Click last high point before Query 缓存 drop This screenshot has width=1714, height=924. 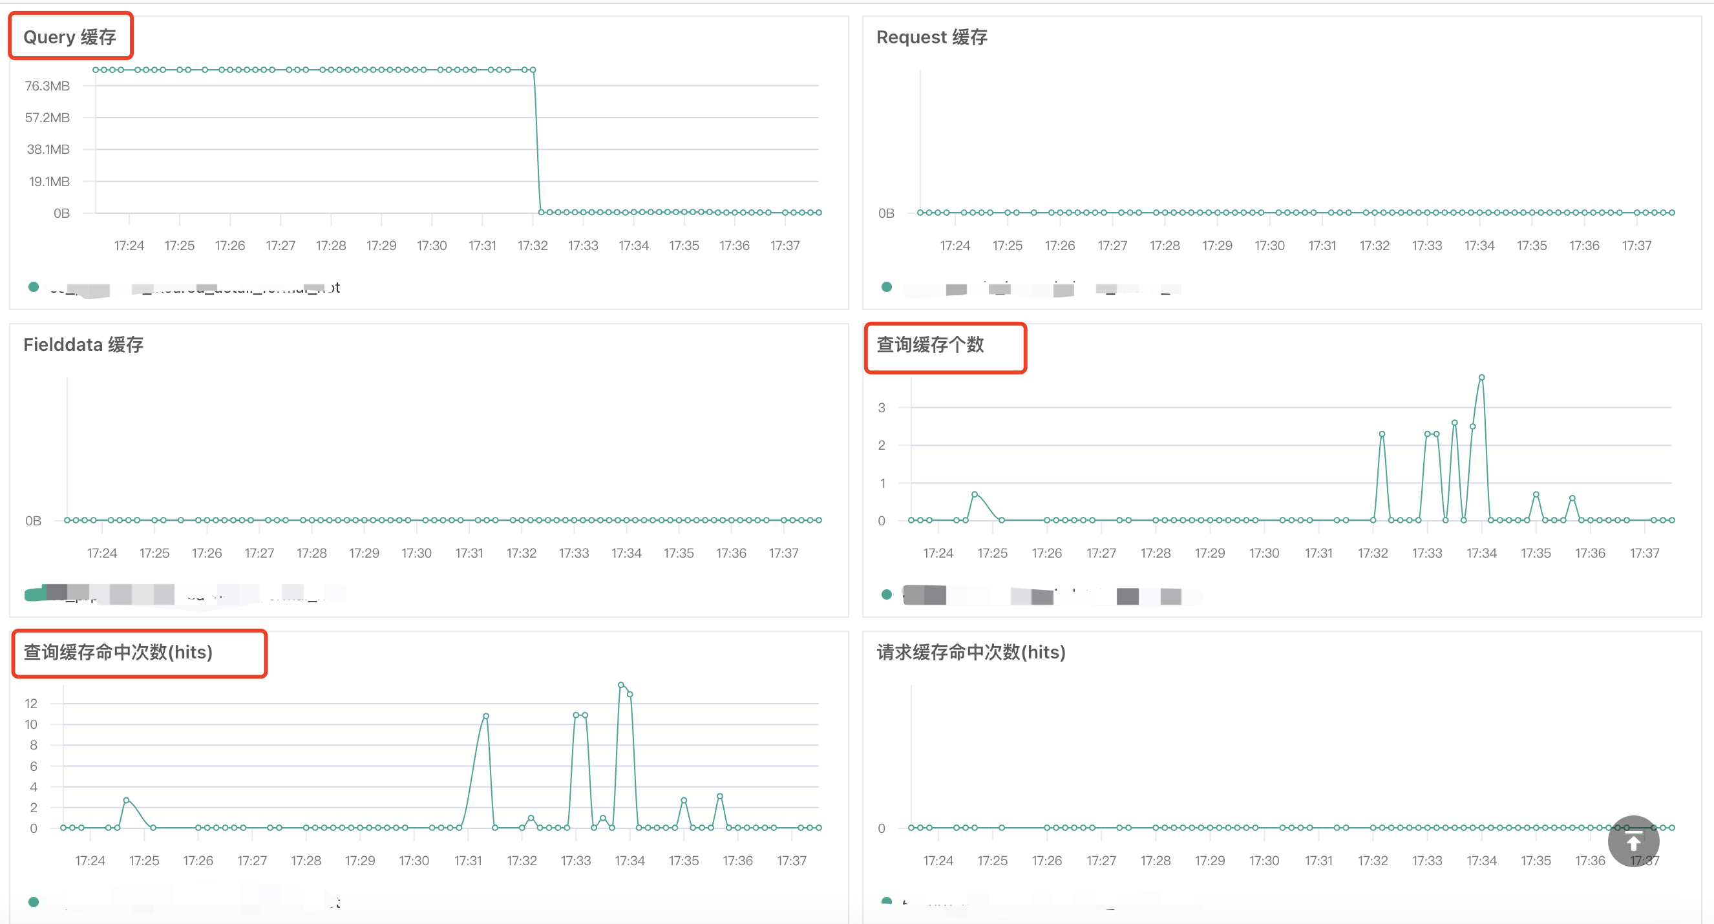tap(533, 70)
